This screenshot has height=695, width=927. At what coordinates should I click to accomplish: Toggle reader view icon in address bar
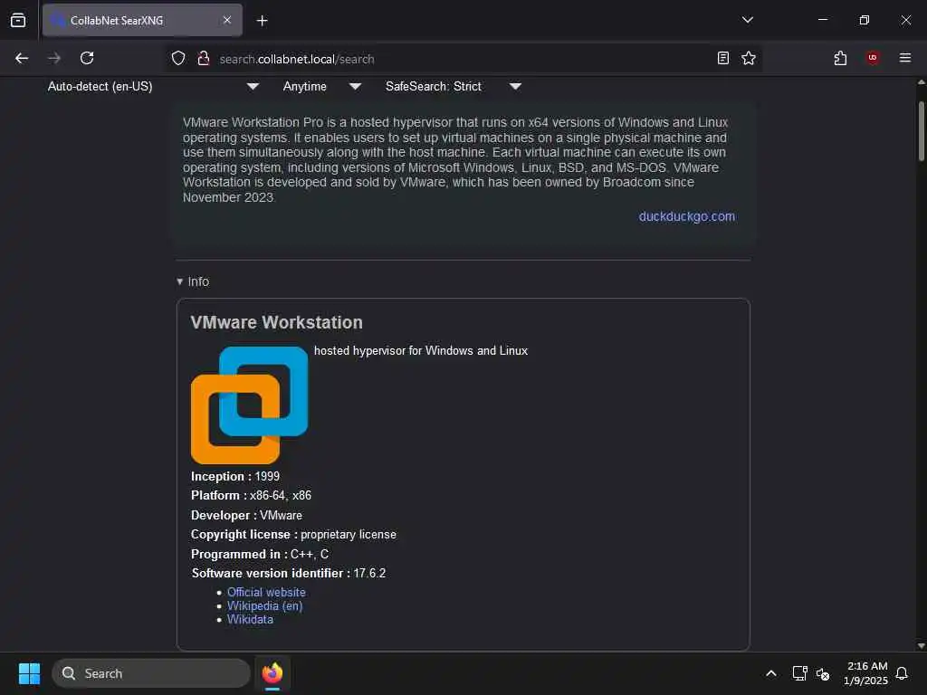[722, 58]
